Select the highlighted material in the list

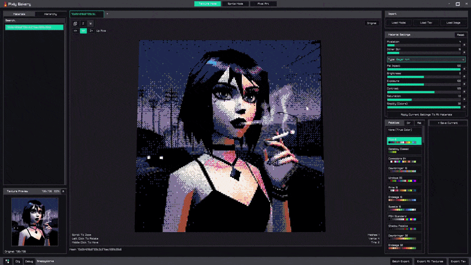click(34, 27)
